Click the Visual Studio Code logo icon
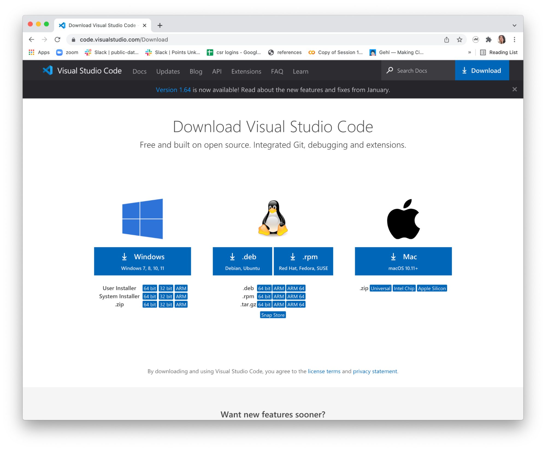The image size is (546, 450). tap(48, 70)
